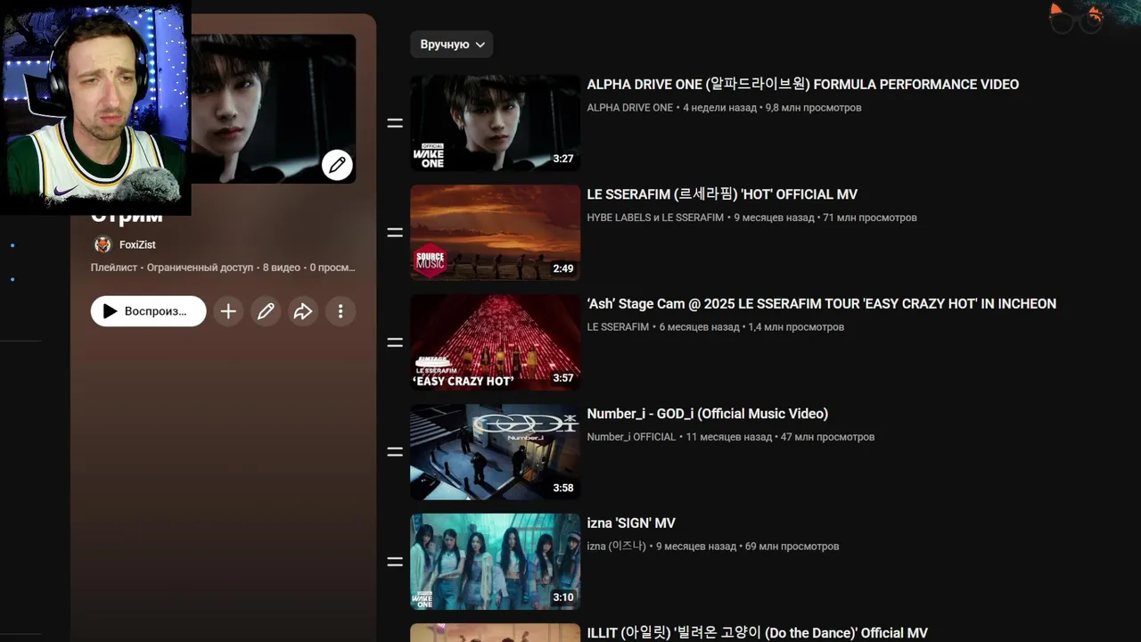The width and height of the screenshot is (1141, 642).
Task: Click drag handle beside 'Ash' Stage Cam
Action: pyautogui.click(x=395, y=342)
